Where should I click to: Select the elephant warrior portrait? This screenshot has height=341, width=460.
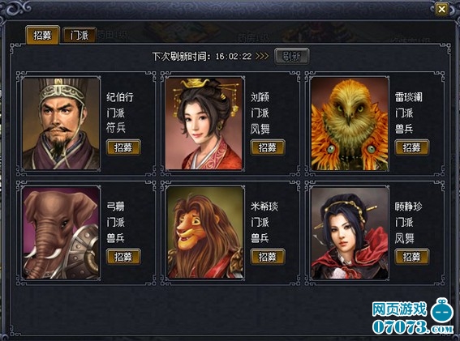point(61,232)
